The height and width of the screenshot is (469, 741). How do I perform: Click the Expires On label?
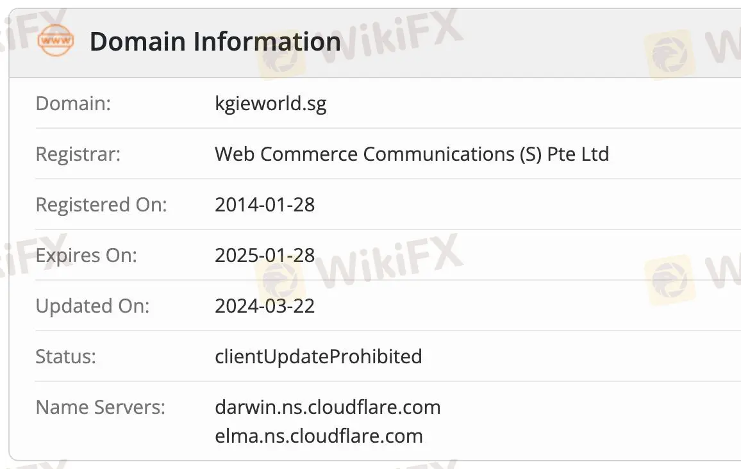pos(86,255)
